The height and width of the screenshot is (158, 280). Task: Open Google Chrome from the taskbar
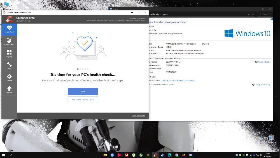[176, 155]
